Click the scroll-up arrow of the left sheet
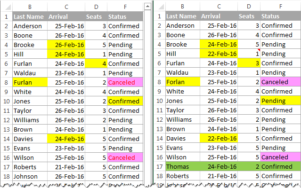The width and height of the screenshot is (301, 188). (x=147, y=6)
